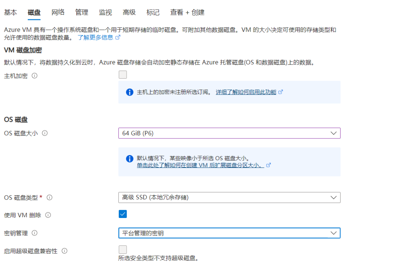Check the 启用超级磁盘兼容性 checkbox
The height and width of the screenshot is (267, 395).
coord(123,249)
